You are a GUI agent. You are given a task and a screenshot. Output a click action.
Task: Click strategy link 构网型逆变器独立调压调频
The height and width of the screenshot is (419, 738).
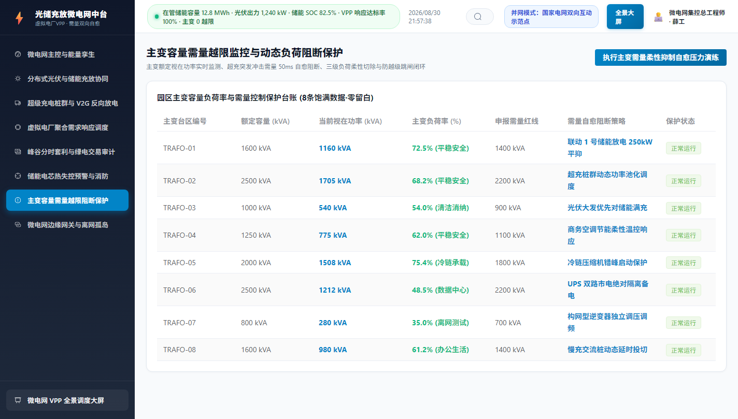click(607, 322)
